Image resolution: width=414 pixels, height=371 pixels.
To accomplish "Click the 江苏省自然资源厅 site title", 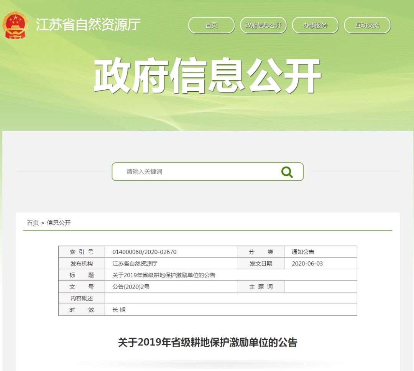I will 88,25.
